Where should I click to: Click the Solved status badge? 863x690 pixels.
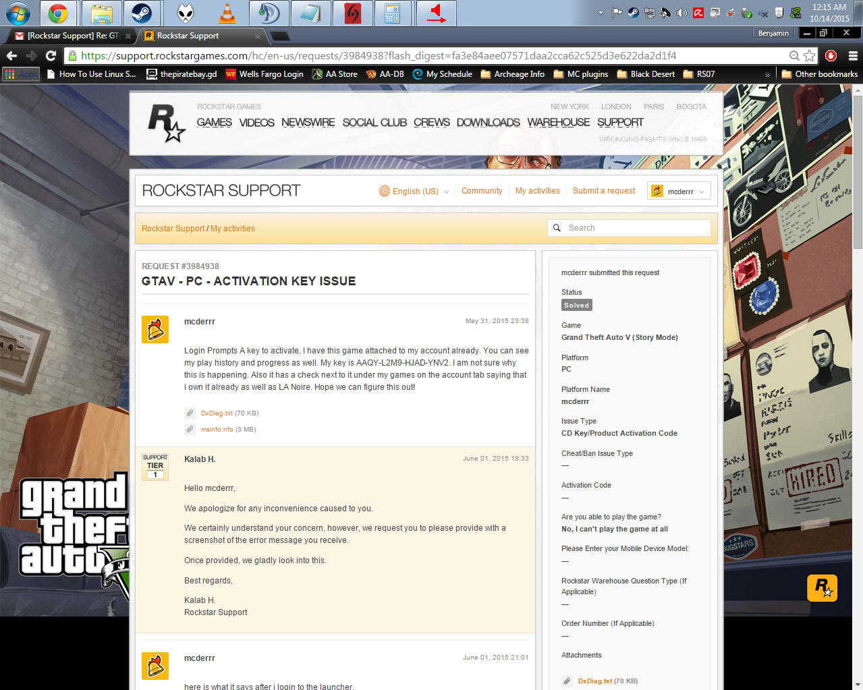pyautogui.click(x=576, y=305)
